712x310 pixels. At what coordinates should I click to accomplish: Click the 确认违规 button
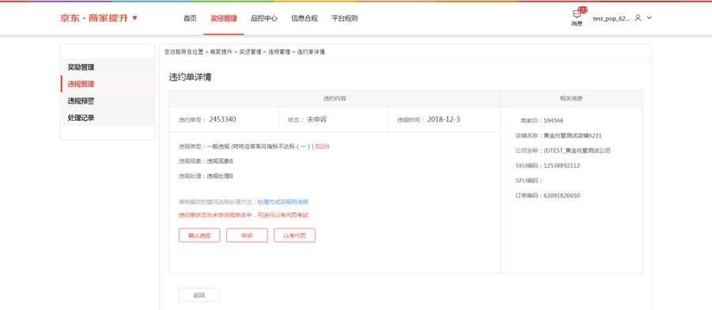click(199, 235)
